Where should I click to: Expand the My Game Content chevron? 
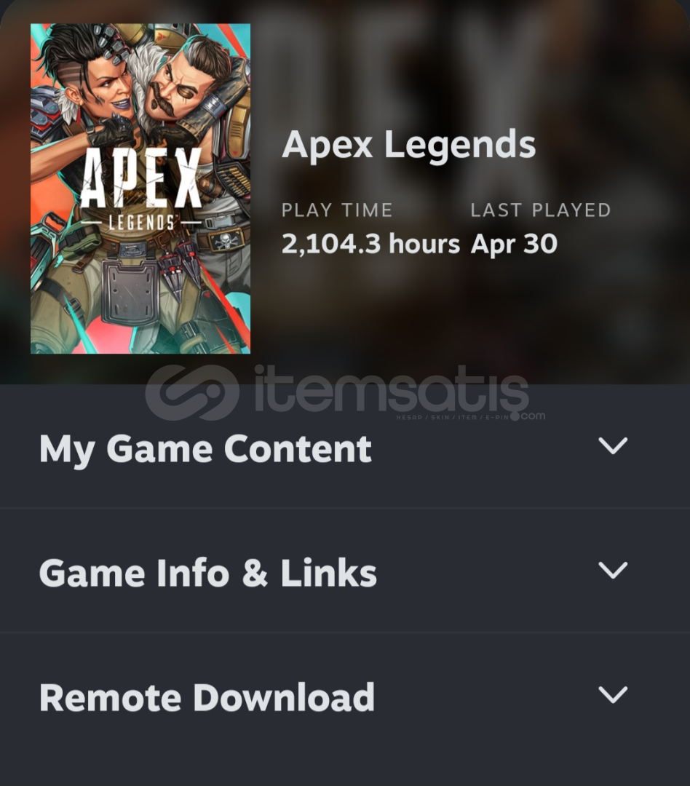coord(613,445)
